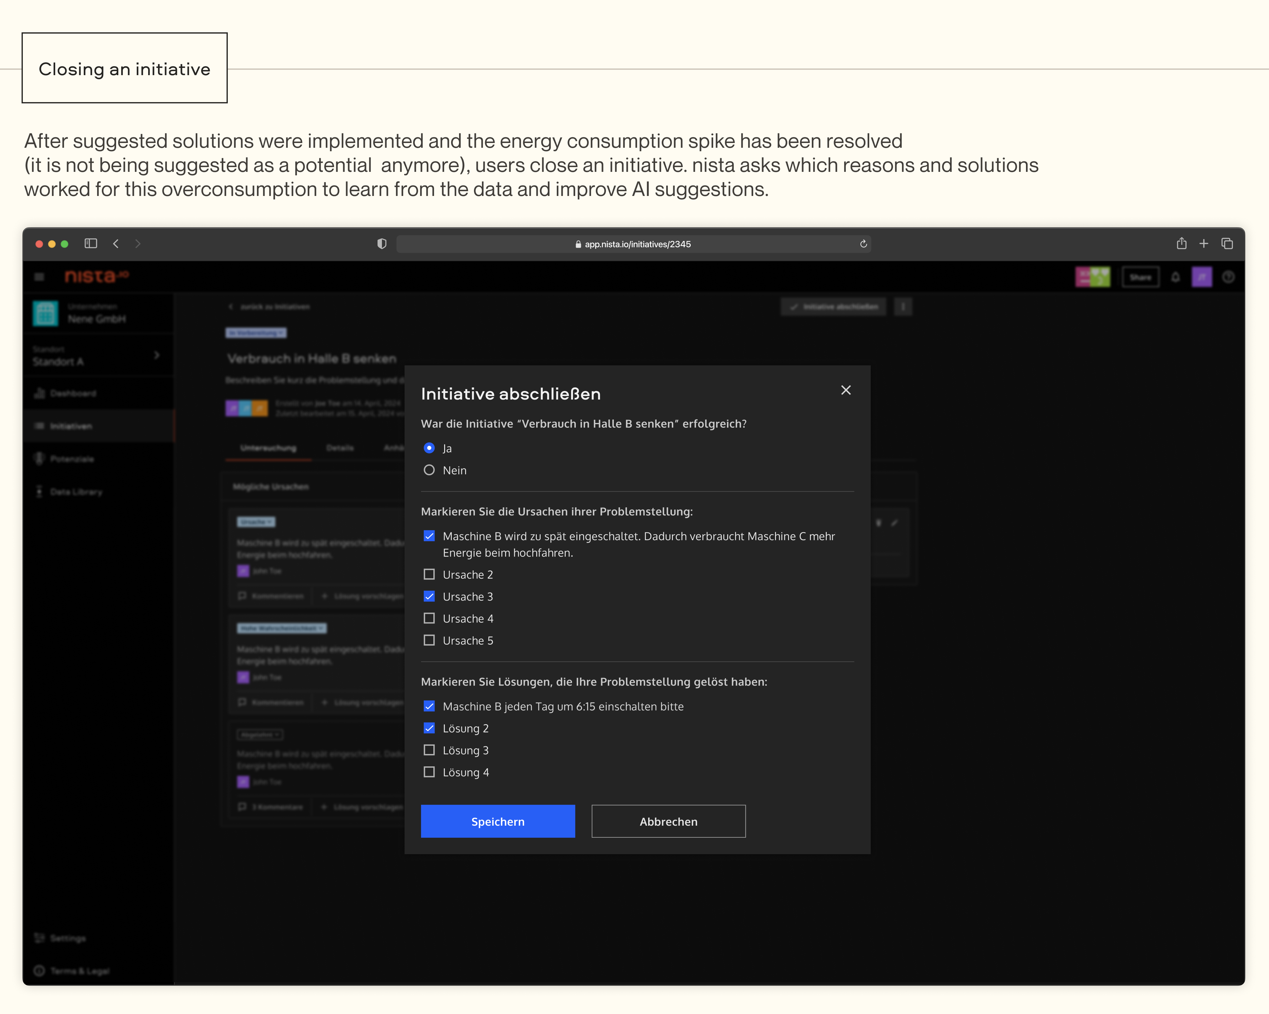Show the browser tab overview
The width and height of the screenshot is (1269, 1014).
coord(1226,244)
